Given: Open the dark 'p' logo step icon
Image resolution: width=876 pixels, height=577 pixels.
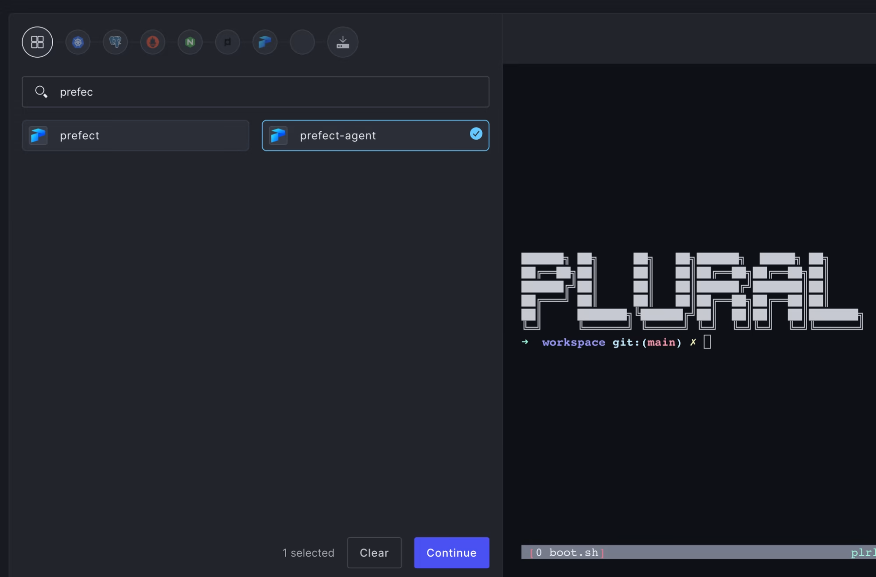Looking at the screenshot, I should coord(227,42).
